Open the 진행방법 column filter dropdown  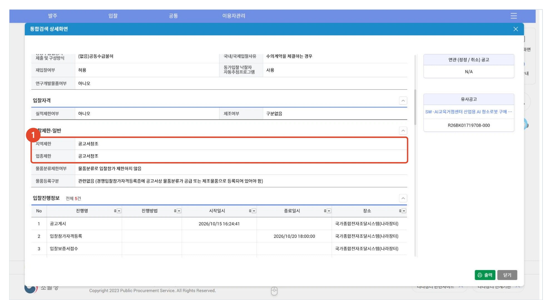[x=179, y=211]
